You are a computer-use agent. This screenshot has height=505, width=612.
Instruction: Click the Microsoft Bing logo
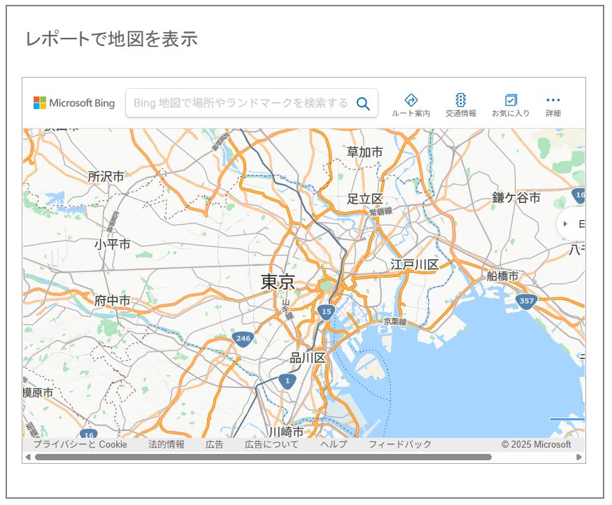coord(73,104)
